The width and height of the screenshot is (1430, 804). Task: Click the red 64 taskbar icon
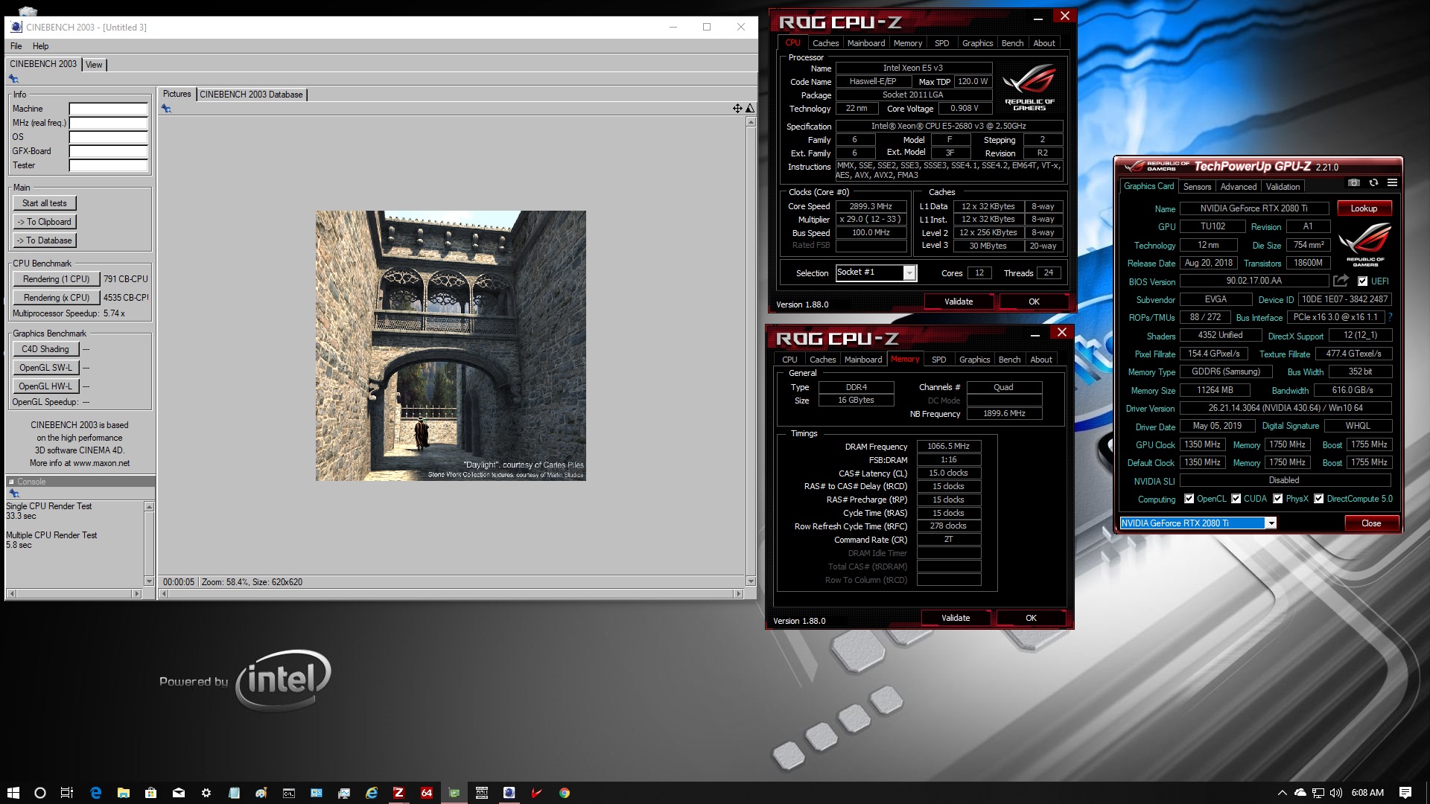426,793
